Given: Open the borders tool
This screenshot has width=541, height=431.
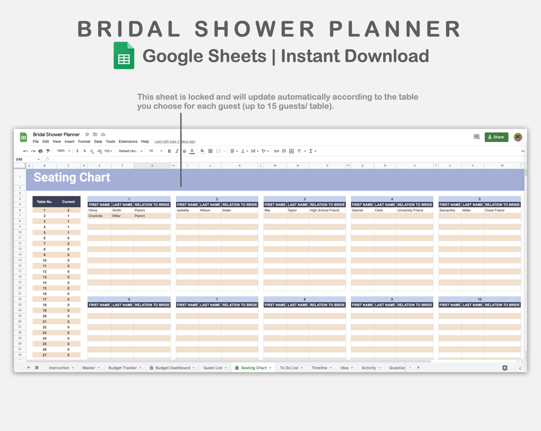Looking at the screenshot, I should pyautogui.click(x=210, y=151).
